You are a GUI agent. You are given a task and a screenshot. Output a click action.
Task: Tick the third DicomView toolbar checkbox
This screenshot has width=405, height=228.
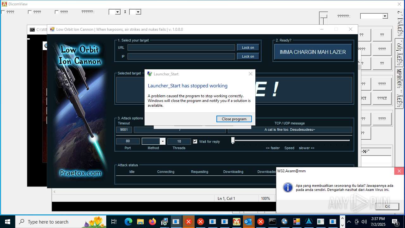[57, 12]
